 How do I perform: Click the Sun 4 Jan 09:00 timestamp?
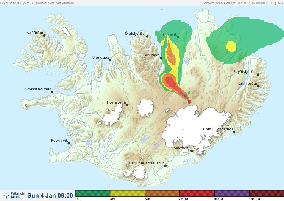click(50, 195)
